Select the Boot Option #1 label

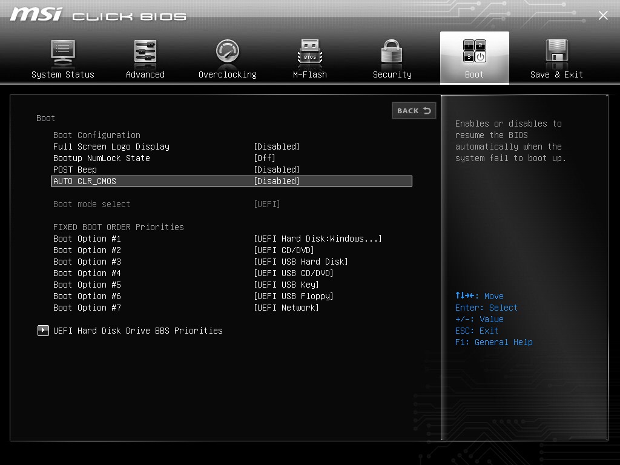(x=87, y=239)
